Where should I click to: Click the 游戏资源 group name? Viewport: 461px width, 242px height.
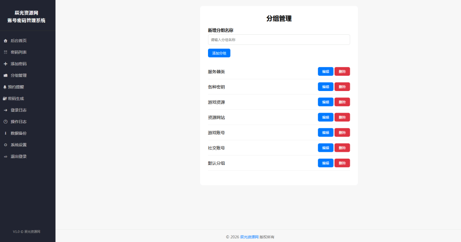point(217,102)
